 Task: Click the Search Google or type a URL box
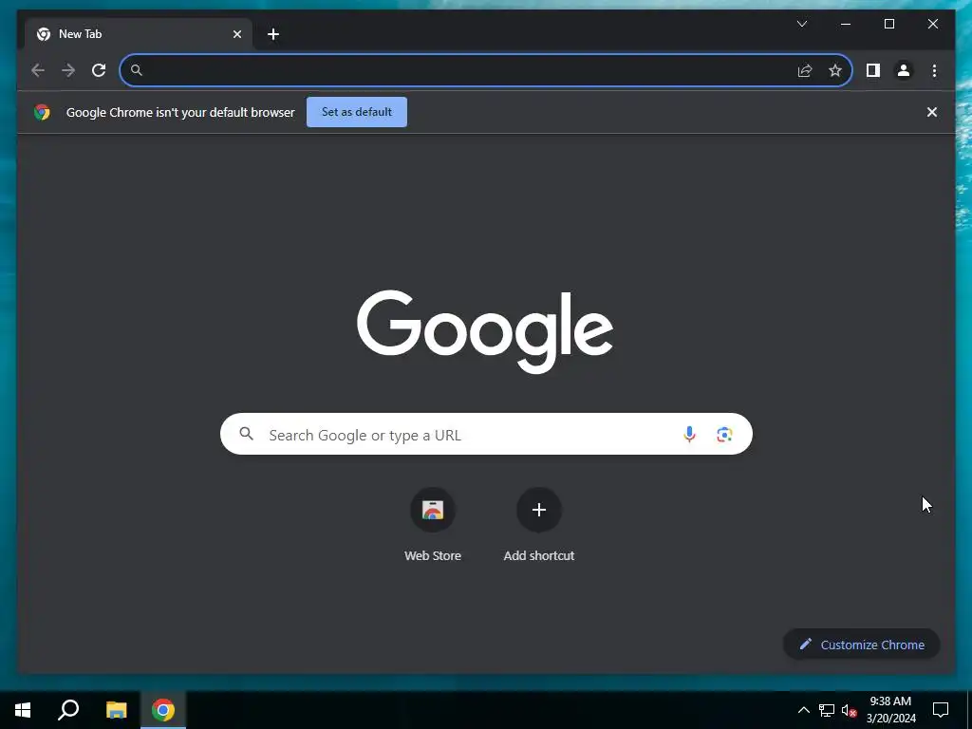[x=486, y=435]
